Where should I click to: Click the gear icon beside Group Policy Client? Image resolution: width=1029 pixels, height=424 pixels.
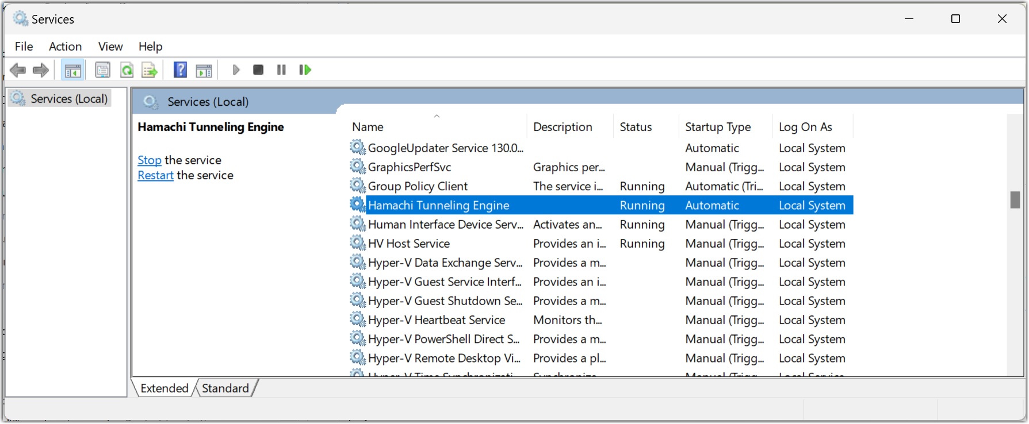[x=358, y=186]
